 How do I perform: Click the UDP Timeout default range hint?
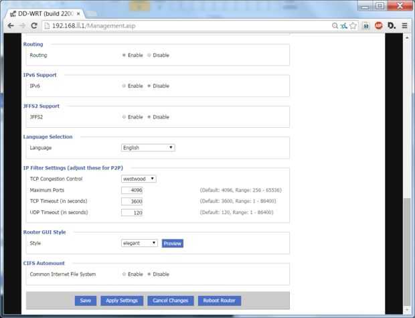click(x=236, y=212)
